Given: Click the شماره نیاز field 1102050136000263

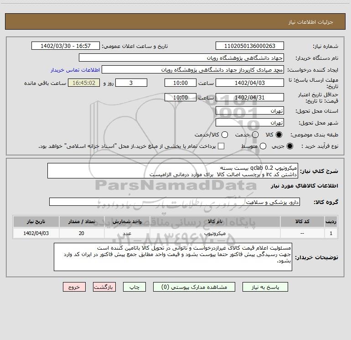Looking at the screenshot, I should (x=250, y=46).
